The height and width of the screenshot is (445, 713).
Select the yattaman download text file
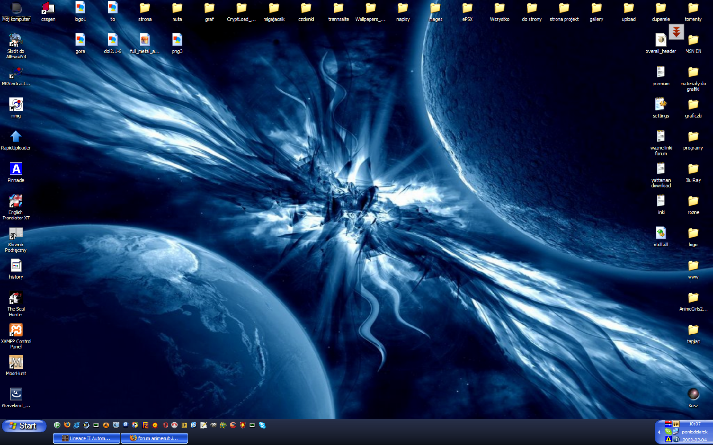point(661,175)
